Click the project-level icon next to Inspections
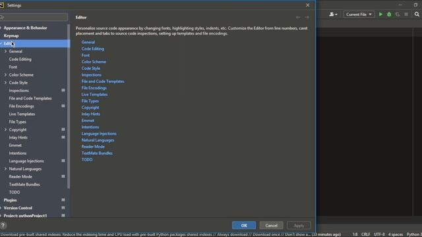Viewport: 422px width, 237px height. pos(63,90)
